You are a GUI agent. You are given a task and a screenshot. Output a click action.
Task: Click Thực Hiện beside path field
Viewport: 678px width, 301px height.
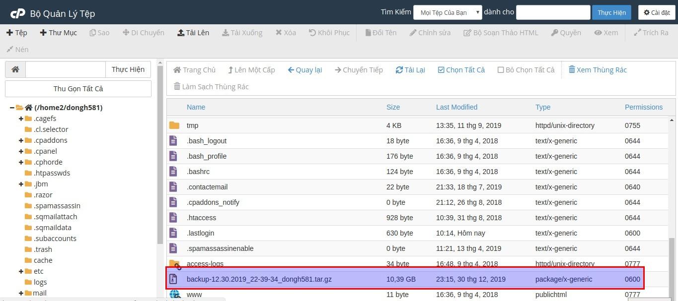pos(128,69)
